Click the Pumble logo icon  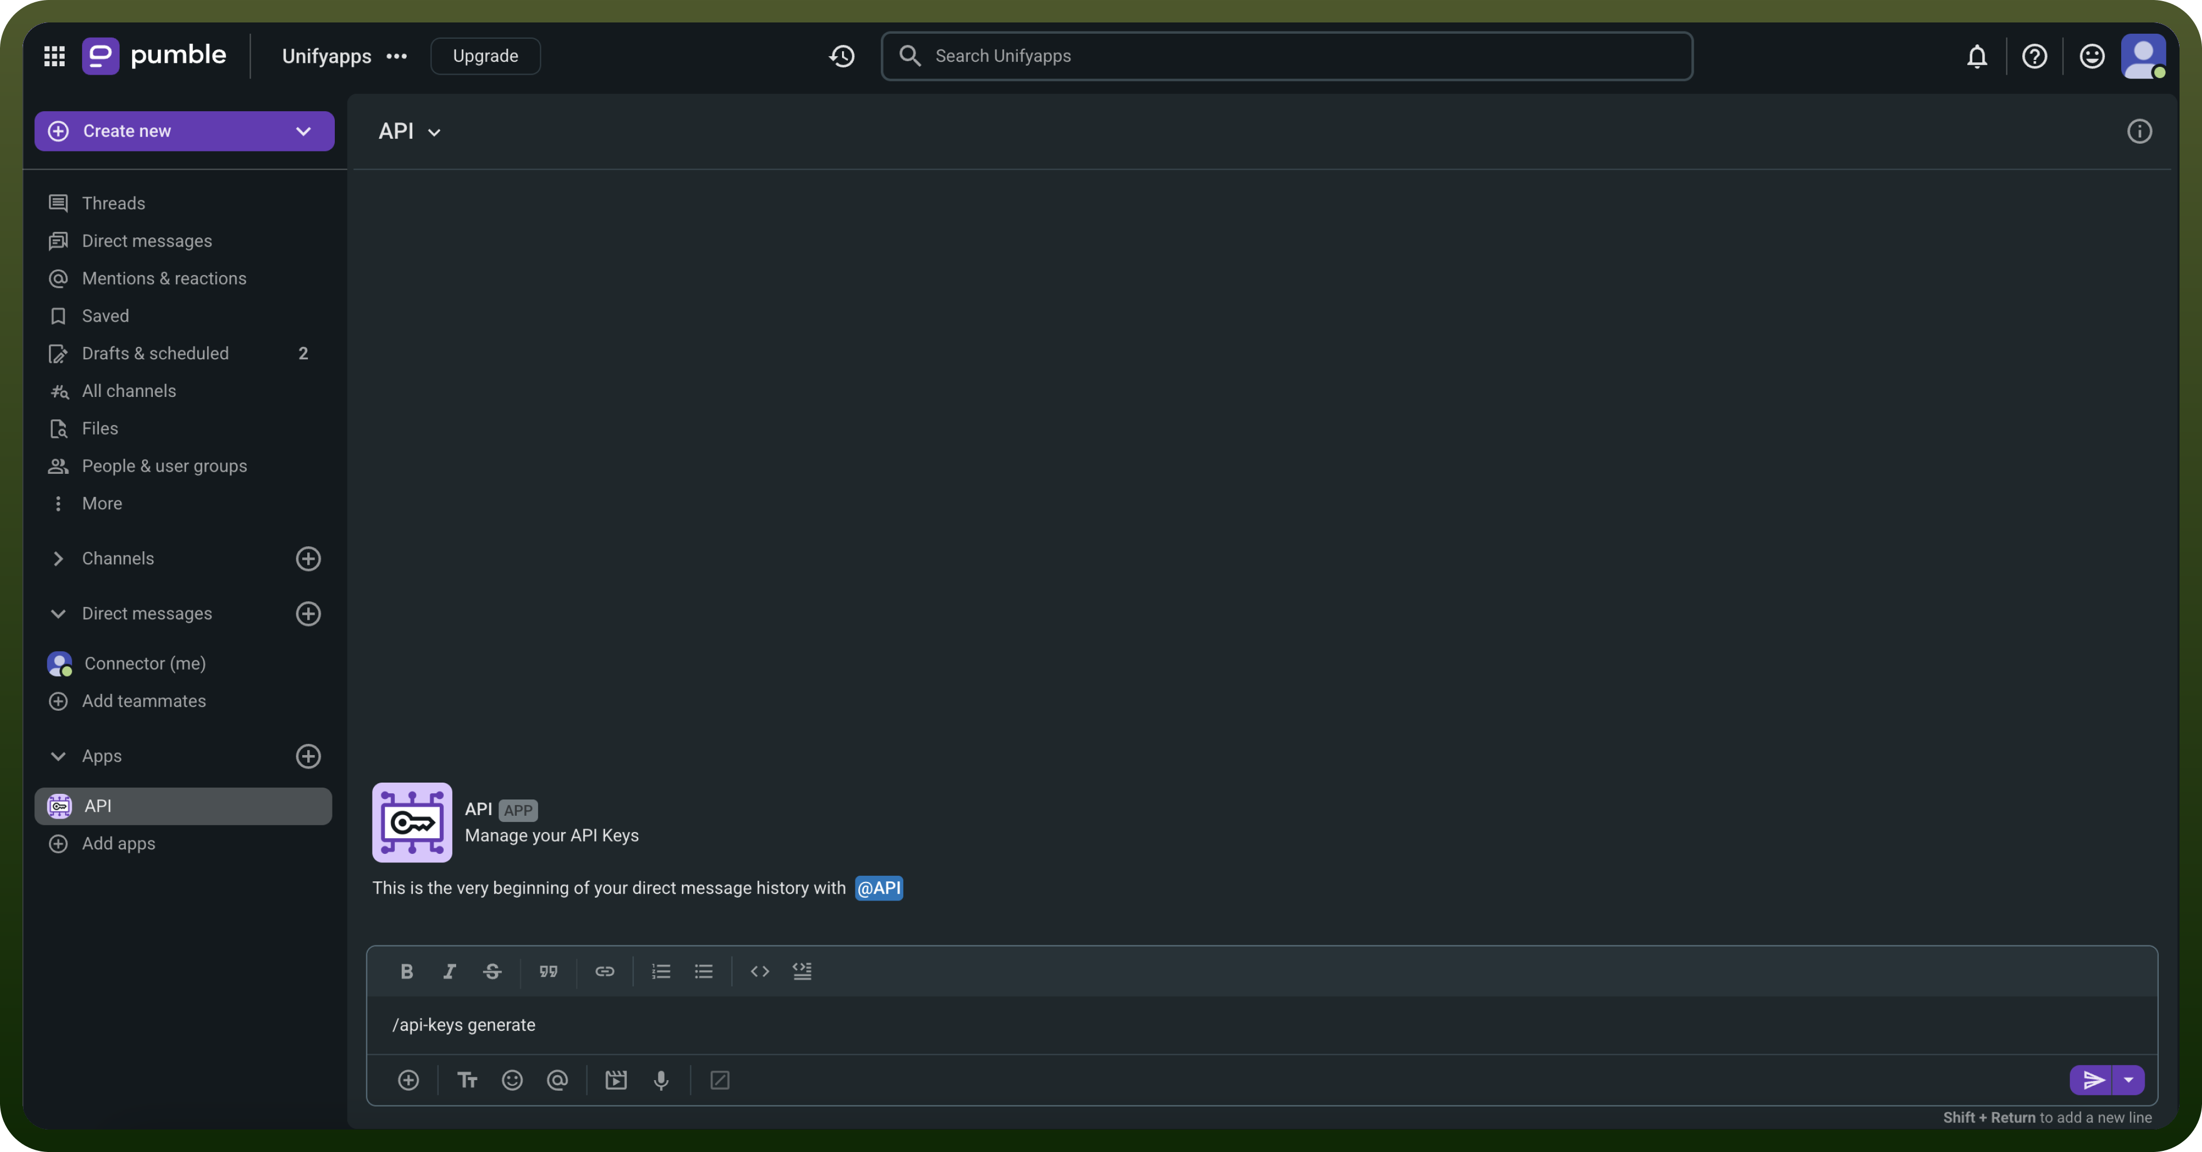100,56
